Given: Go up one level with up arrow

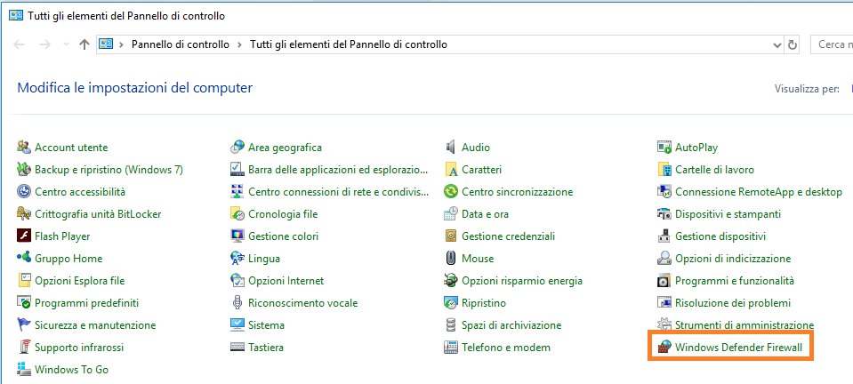Looking at the screenshot, I should pyautogui.click(x=84, y=44).
